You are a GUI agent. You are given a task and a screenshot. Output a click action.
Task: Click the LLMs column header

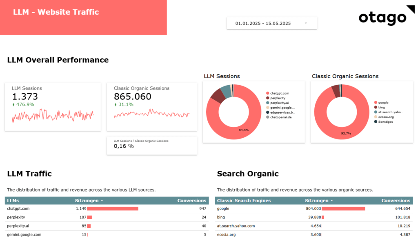click(x=13, y=201)
